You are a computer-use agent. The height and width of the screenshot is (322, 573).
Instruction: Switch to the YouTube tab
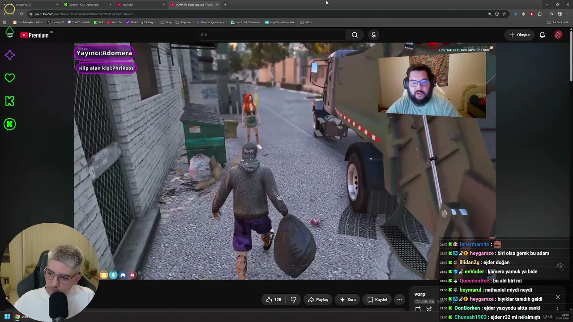pos(141,4)
